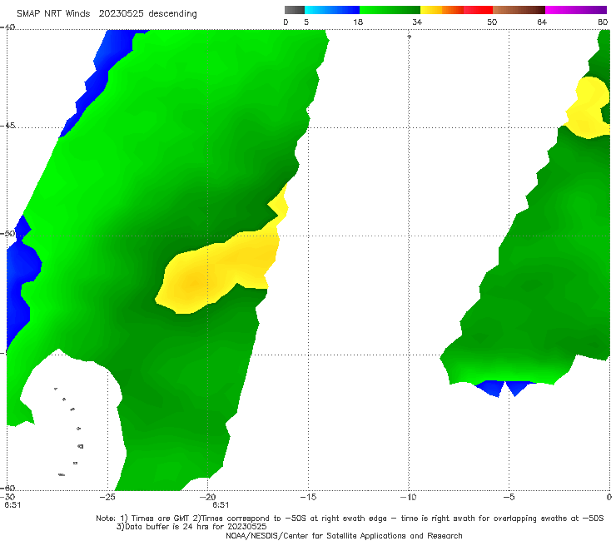
Task: Click the color scale label "80"
Action: tap(603, 22)
